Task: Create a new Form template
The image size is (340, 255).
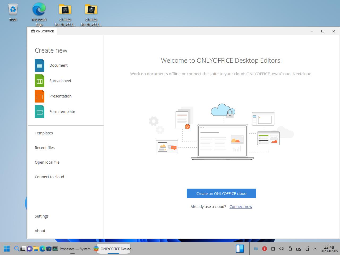Action: point(55,112)
